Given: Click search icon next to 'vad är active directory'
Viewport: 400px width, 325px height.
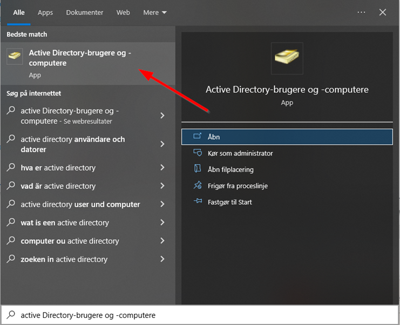Looking at the screenshot, I should click(x=11, y=186).
